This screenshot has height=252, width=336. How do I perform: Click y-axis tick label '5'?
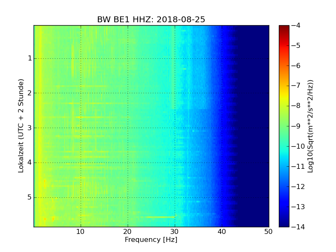30,197
